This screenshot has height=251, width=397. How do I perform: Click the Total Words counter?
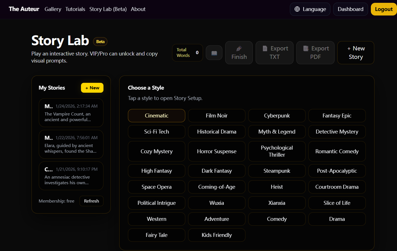(x=188, y=53)
